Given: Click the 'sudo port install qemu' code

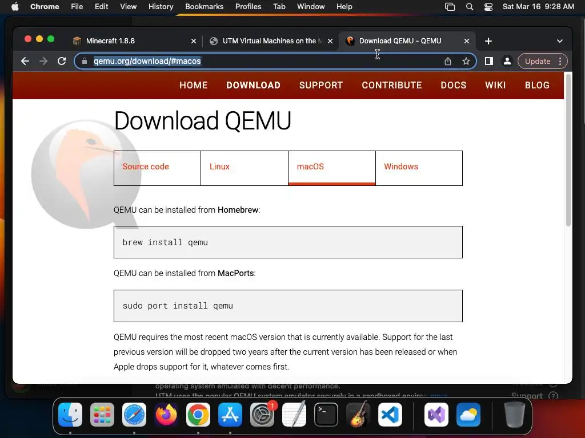Looking at the screenshot, I should (x=178, y=306).
